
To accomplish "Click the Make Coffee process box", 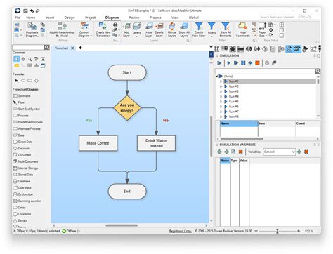I will tap(98, 143).
